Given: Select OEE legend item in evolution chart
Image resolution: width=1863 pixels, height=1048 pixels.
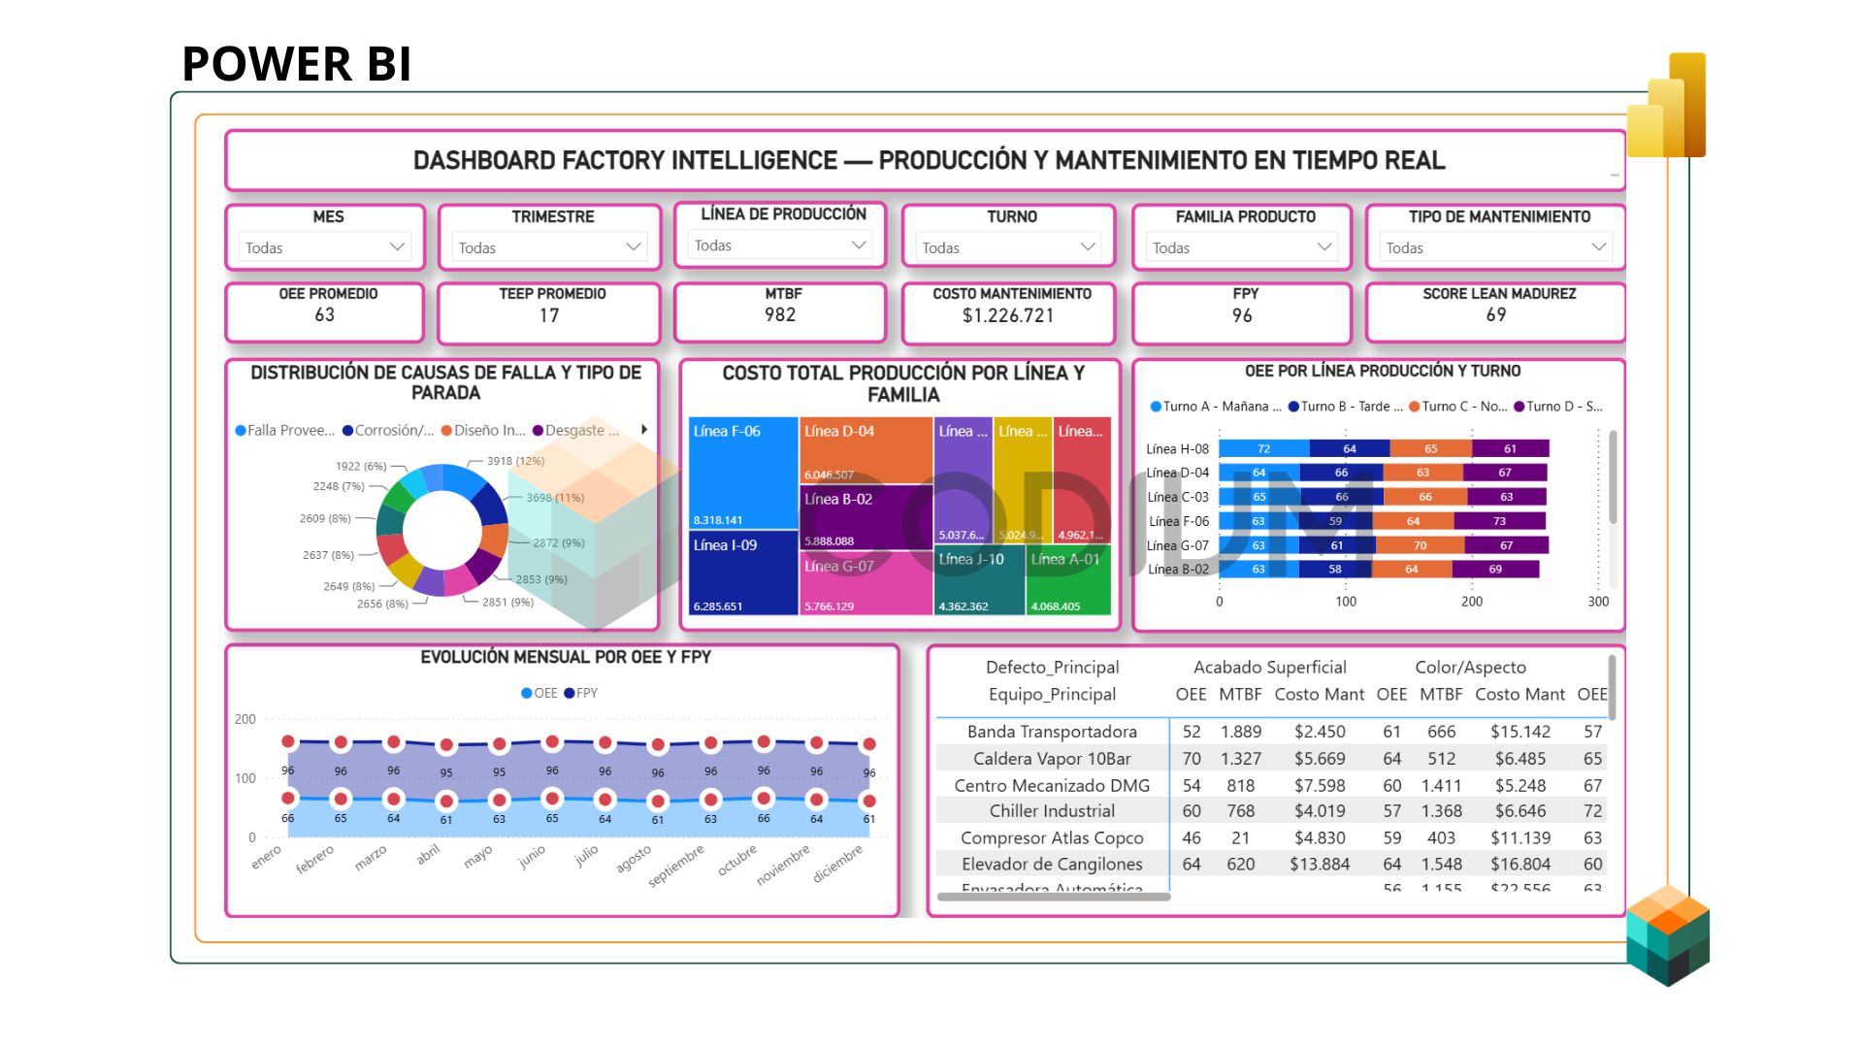Looking at the screenshot, I should click(x=539, y=693).
